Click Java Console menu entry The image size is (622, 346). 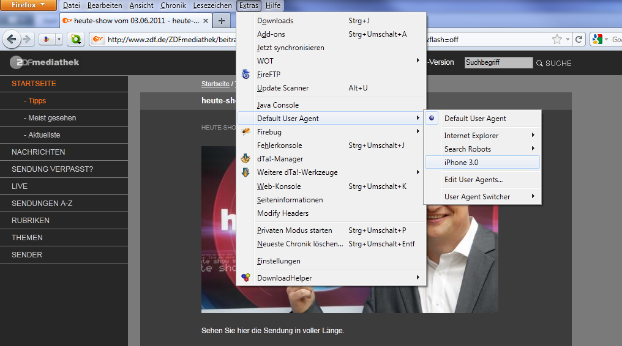coord(331,105)
